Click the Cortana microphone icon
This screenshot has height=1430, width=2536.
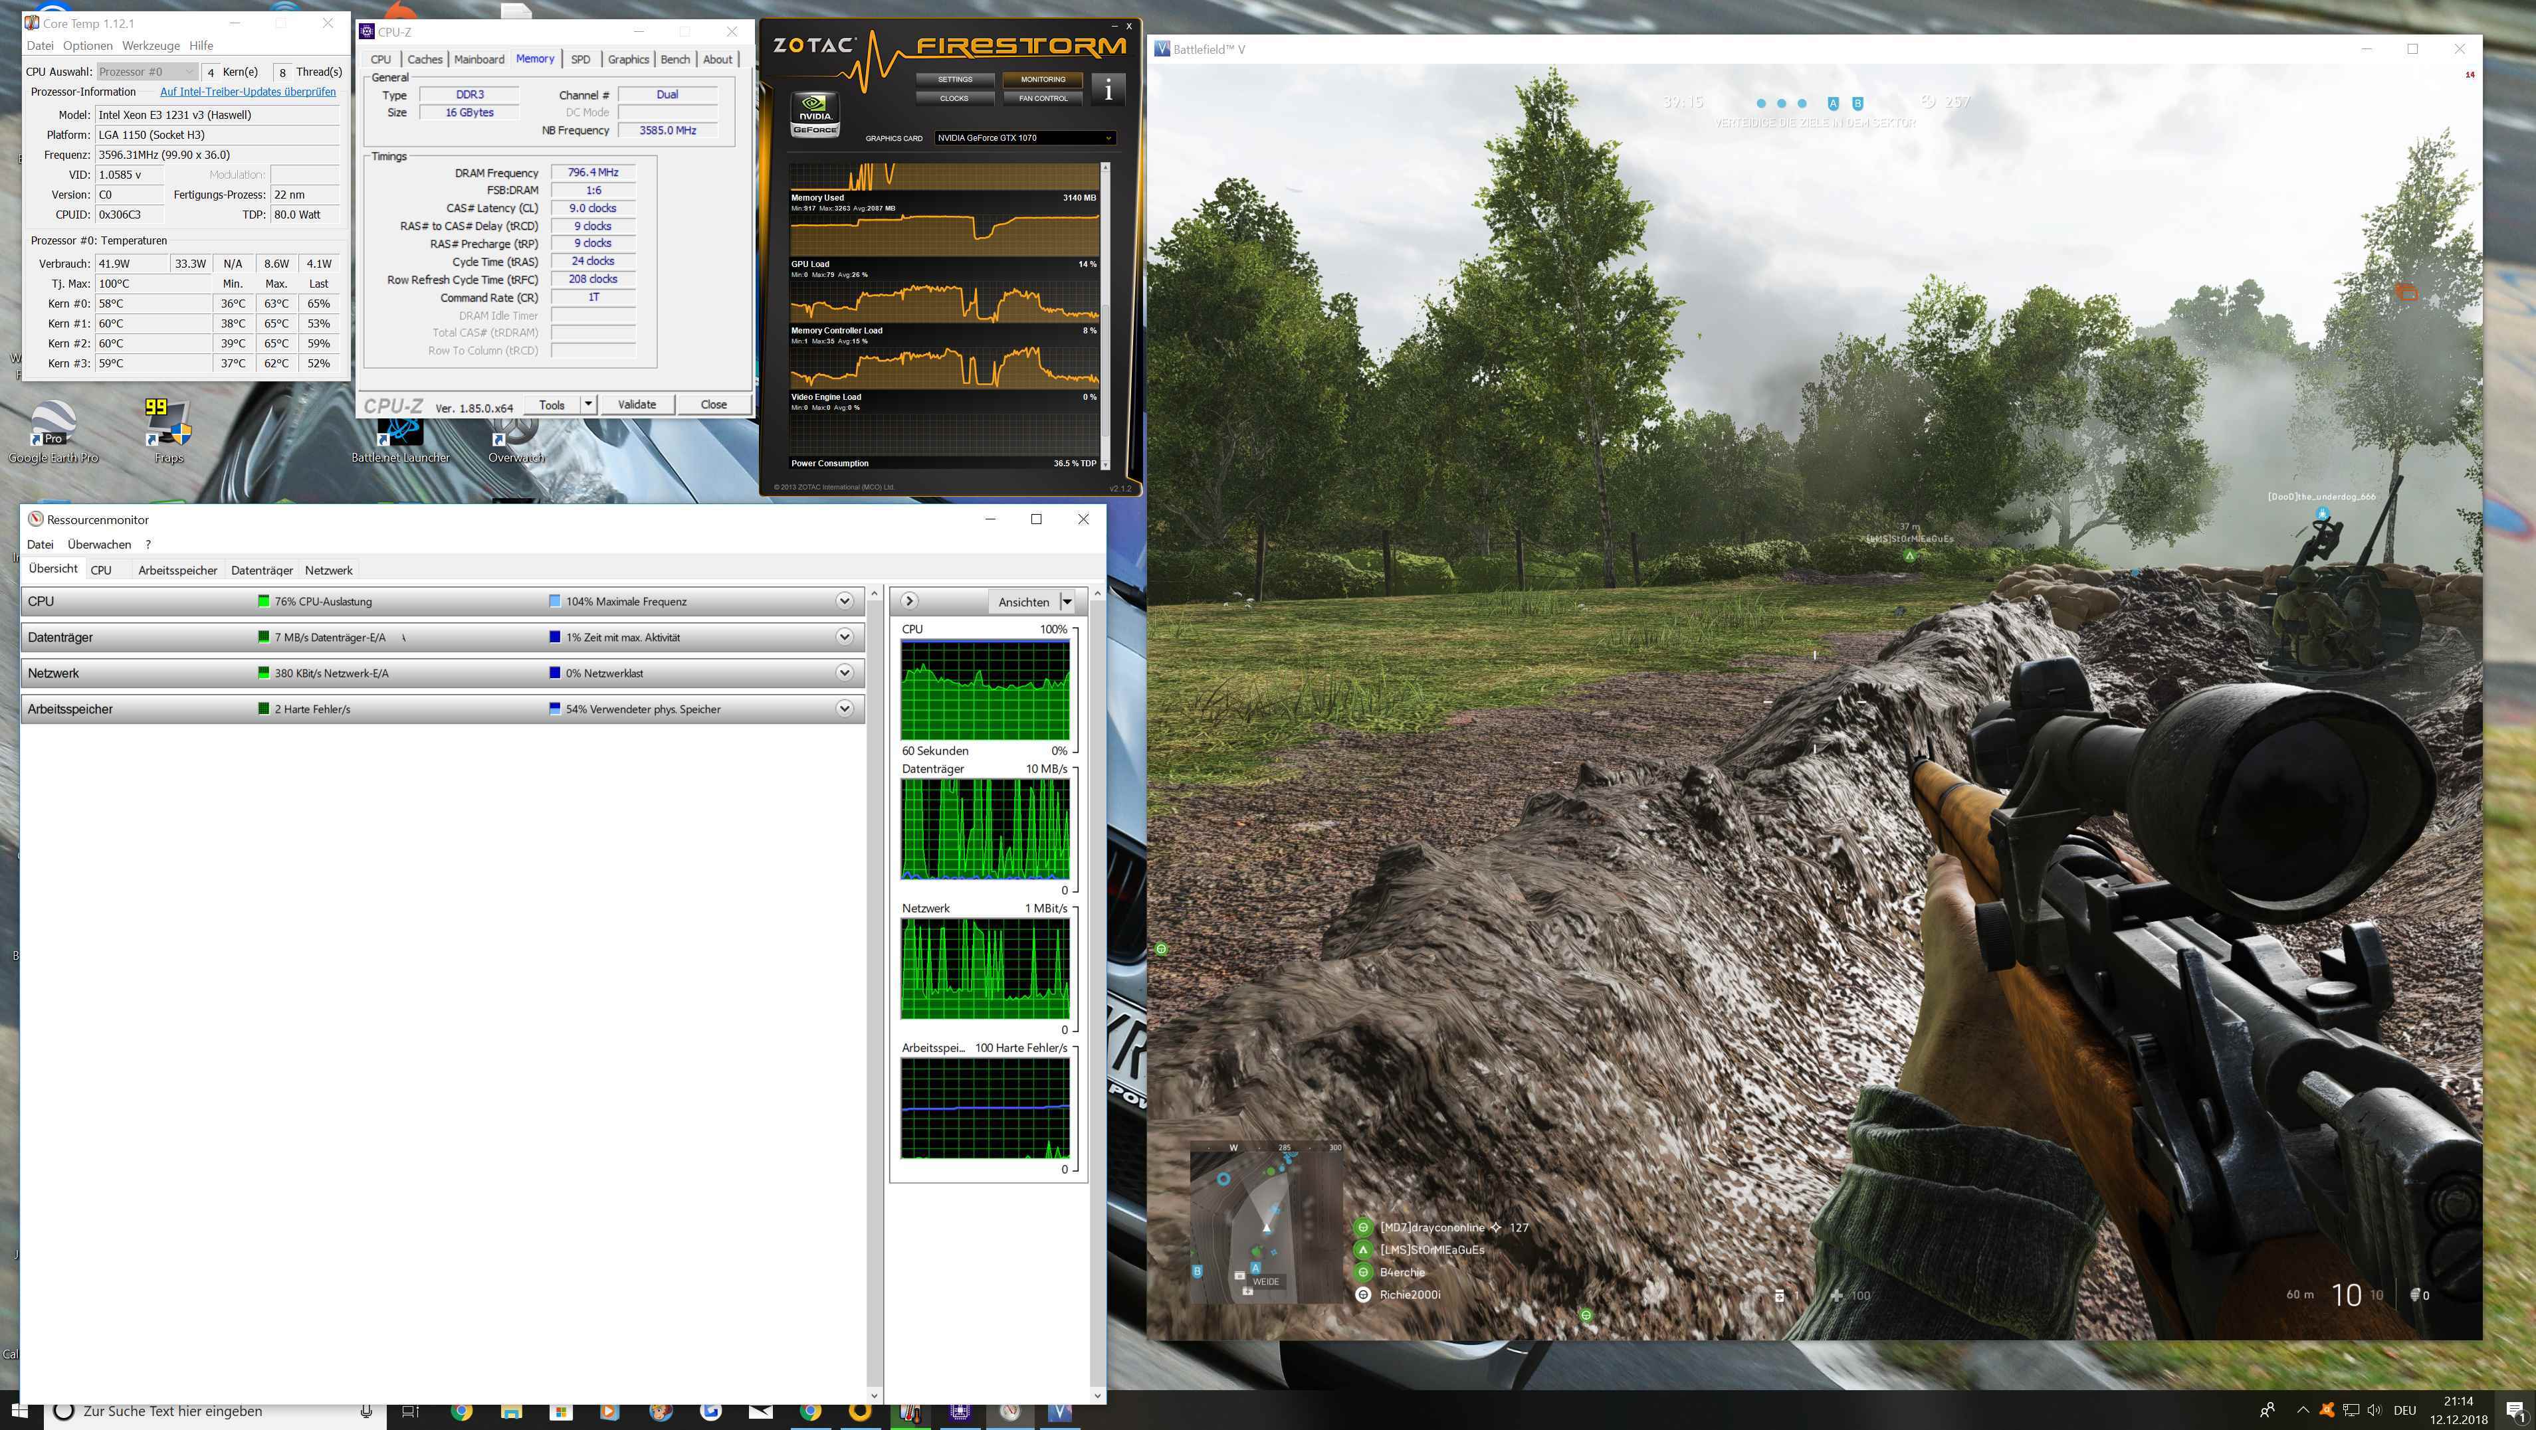pyautogui.click(x=366, y=1411)
